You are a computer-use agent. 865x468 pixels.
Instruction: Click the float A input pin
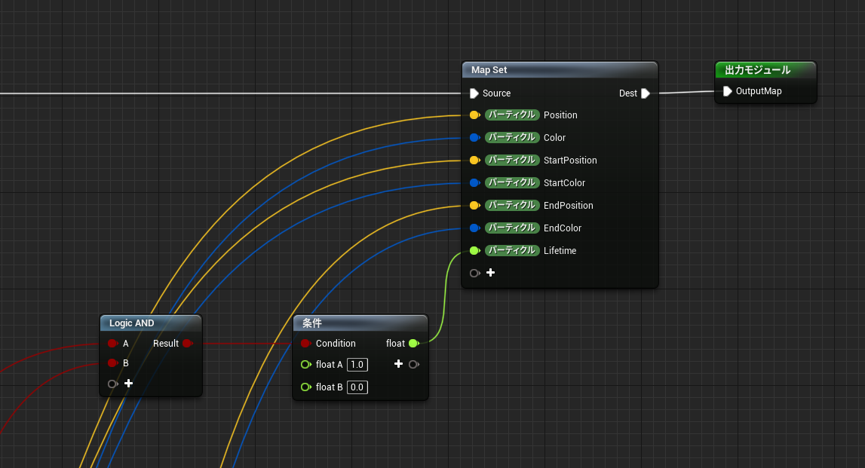(x=305, y=364)
